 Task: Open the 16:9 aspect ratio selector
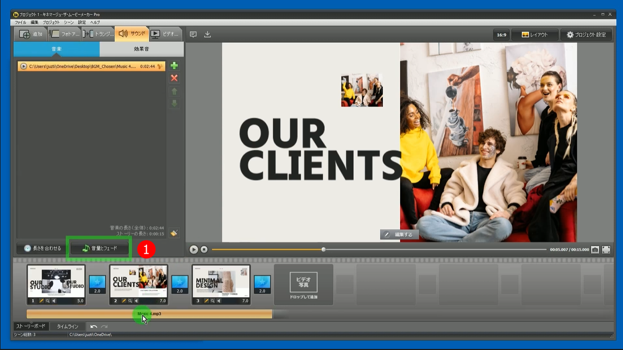(x=501, y=35)
